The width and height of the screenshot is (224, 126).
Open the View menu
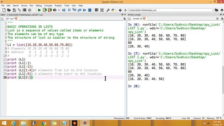tap(74, 6)
